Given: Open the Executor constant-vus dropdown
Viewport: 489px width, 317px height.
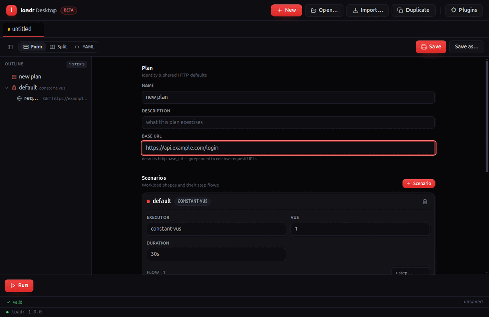Looking at the screenshot, I should [x=216, y=229].
